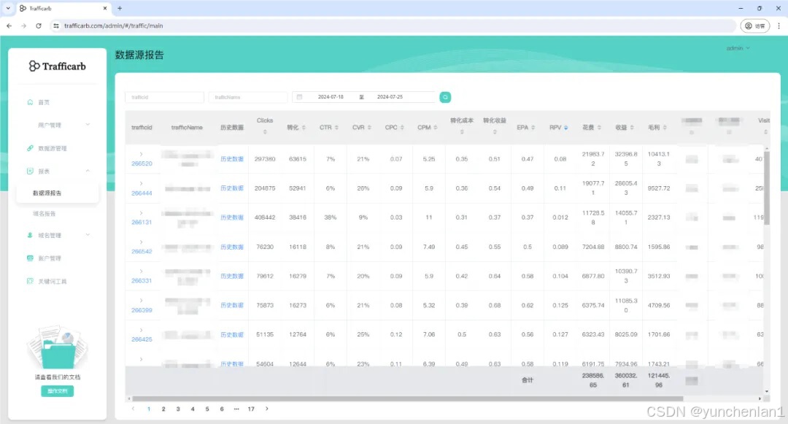Click the trafficId filter input
Image resolution: width=788 pixels, height=424 pixels.
pos(164,97)
